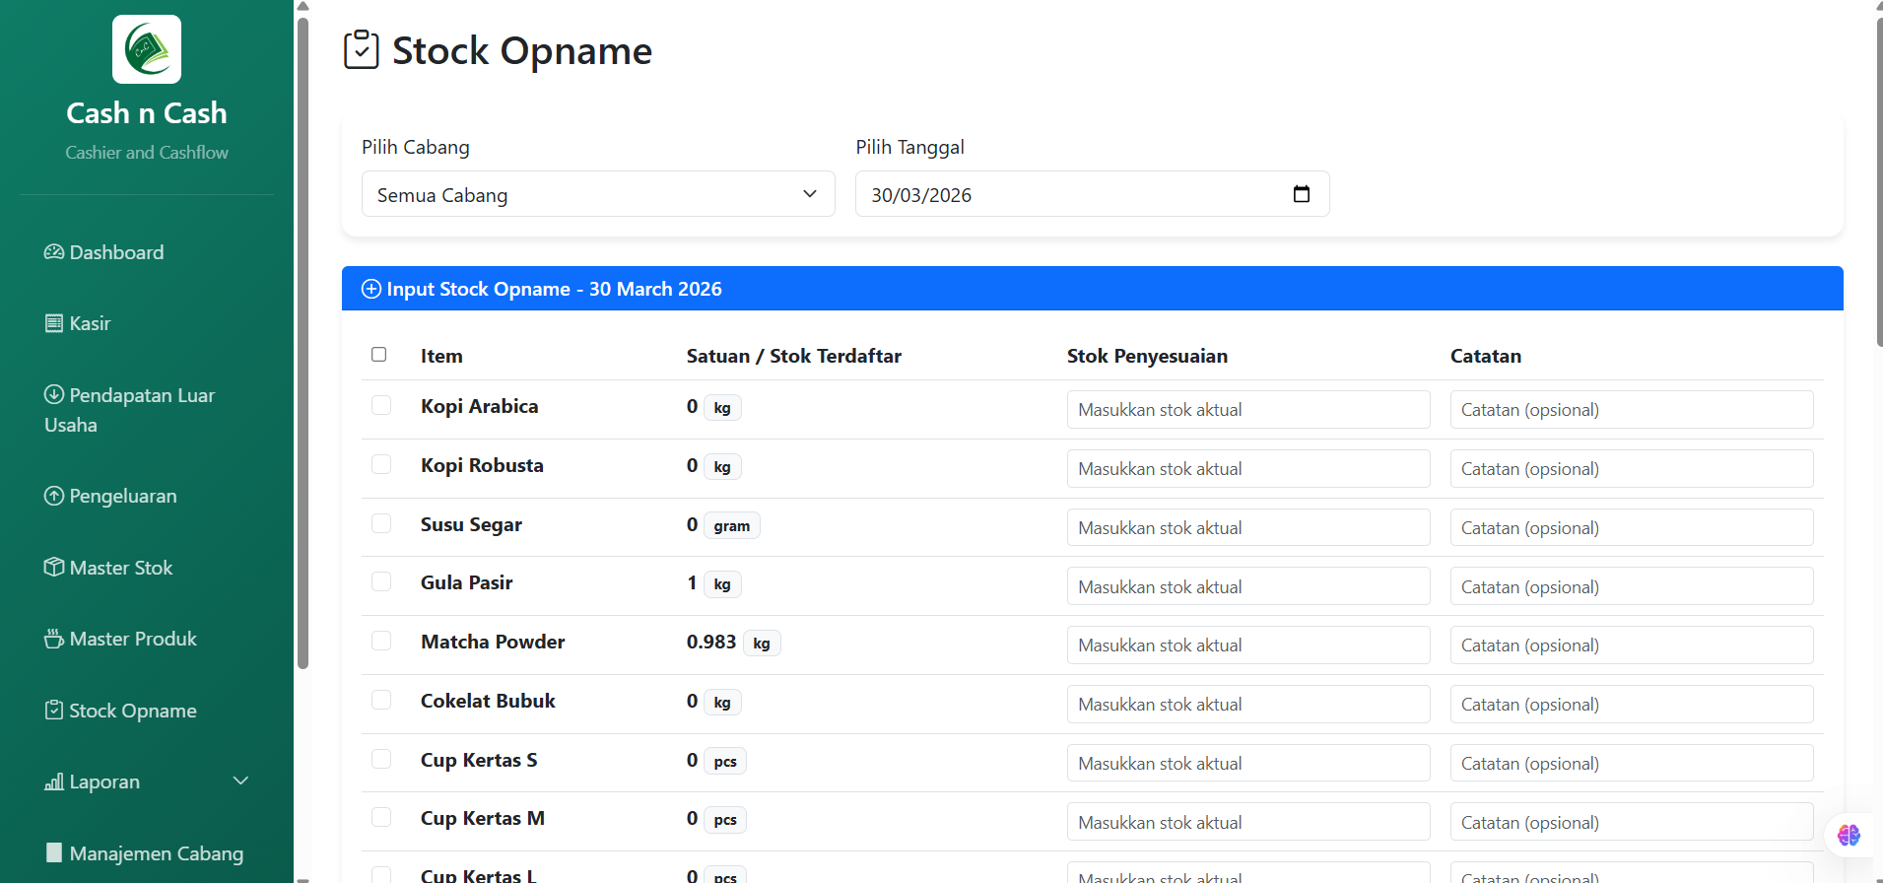Click the Dashboard speedometer icon in sidebar
Image resolution: width=1883 pixels, height=883 pixels.
(54, 252)
